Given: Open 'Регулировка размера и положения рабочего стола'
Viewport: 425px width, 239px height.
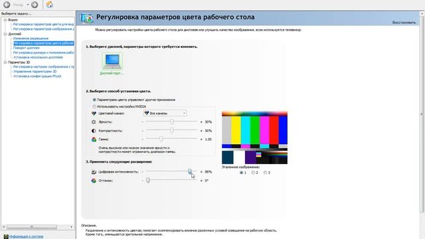Looking at the screenshot, I should [43, 52].
